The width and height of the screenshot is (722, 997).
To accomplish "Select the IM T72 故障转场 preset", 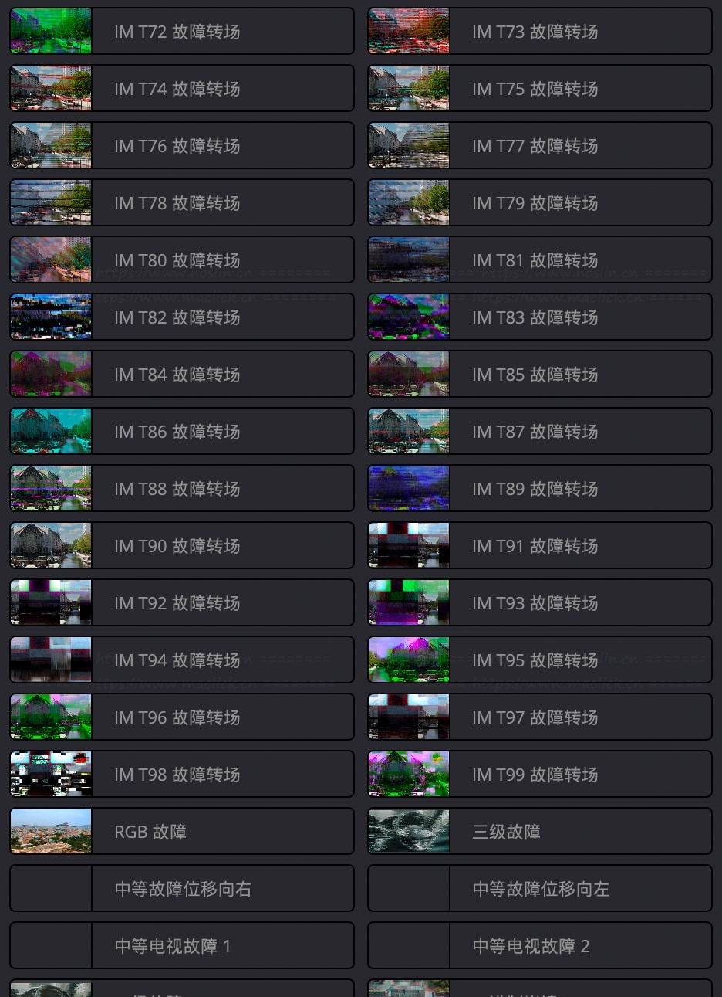I will tap(182, 32).
